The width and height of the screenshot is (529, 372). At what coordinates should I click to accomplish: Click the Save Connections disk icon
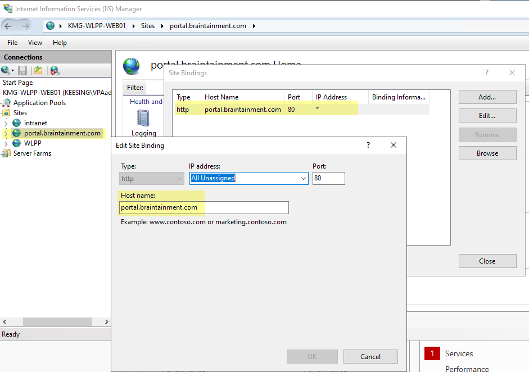pyautogui.click(x=22, y=70)
